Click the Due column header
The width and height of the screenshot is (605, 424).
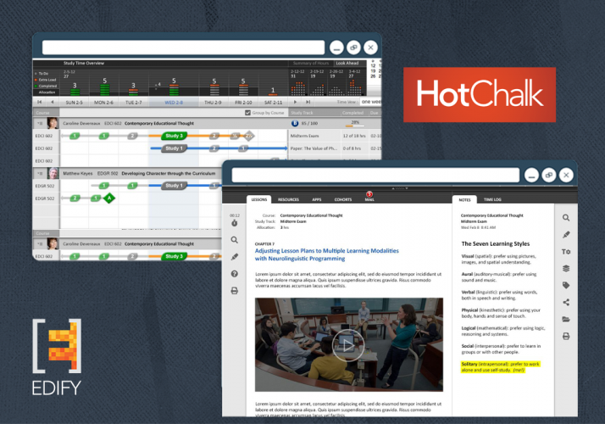[374, 113]
